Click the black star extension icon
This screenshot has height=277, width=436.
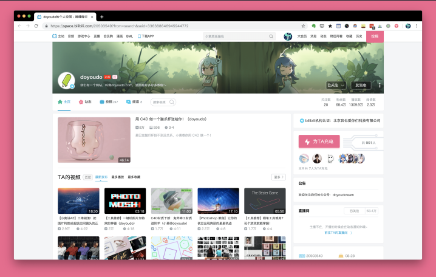(x=330, y=26)
